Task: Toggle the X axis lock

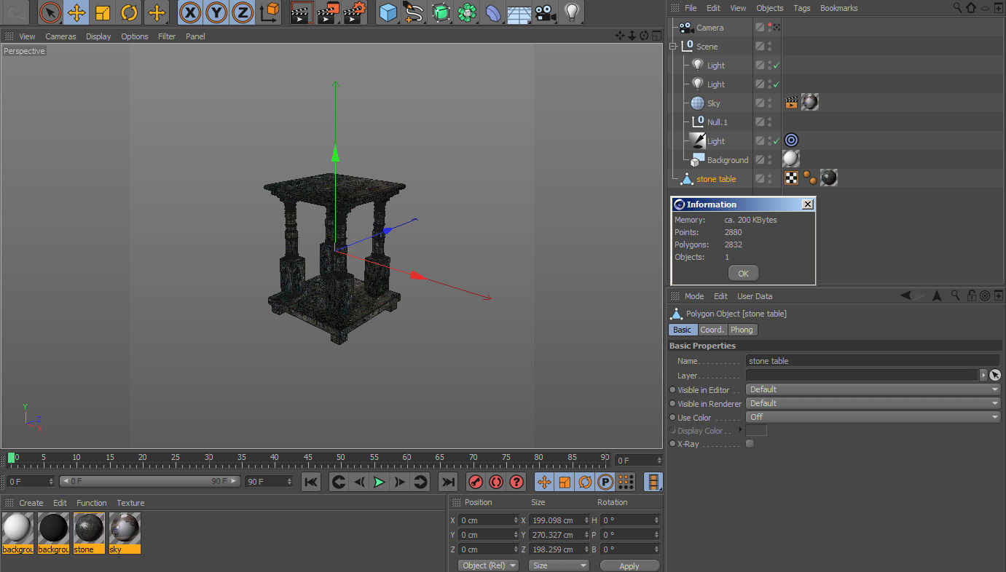Action: coord(190,12)
